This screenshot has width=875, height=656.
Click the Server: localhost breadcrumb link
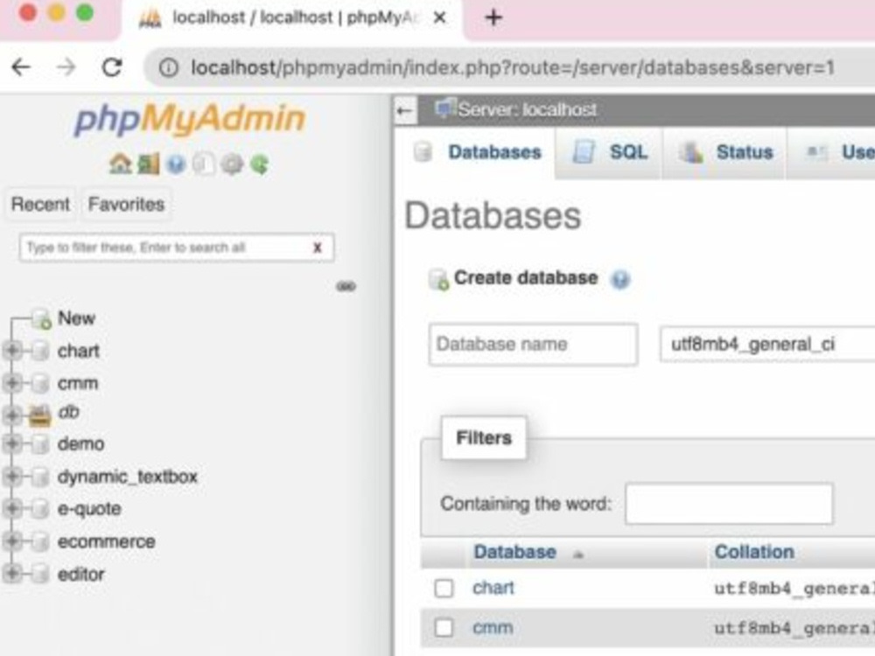click(x=528, y=110)
